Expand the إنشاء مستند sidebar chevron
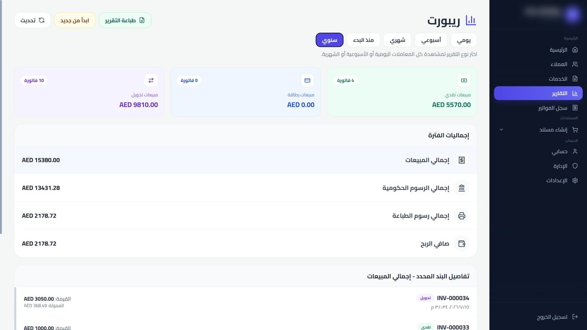 tap(501, 130)
